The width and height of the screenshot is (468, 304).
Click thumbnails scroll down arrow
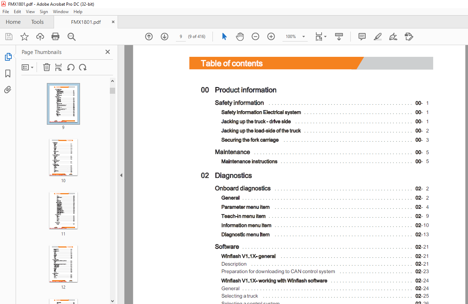[x=112, y=301]
